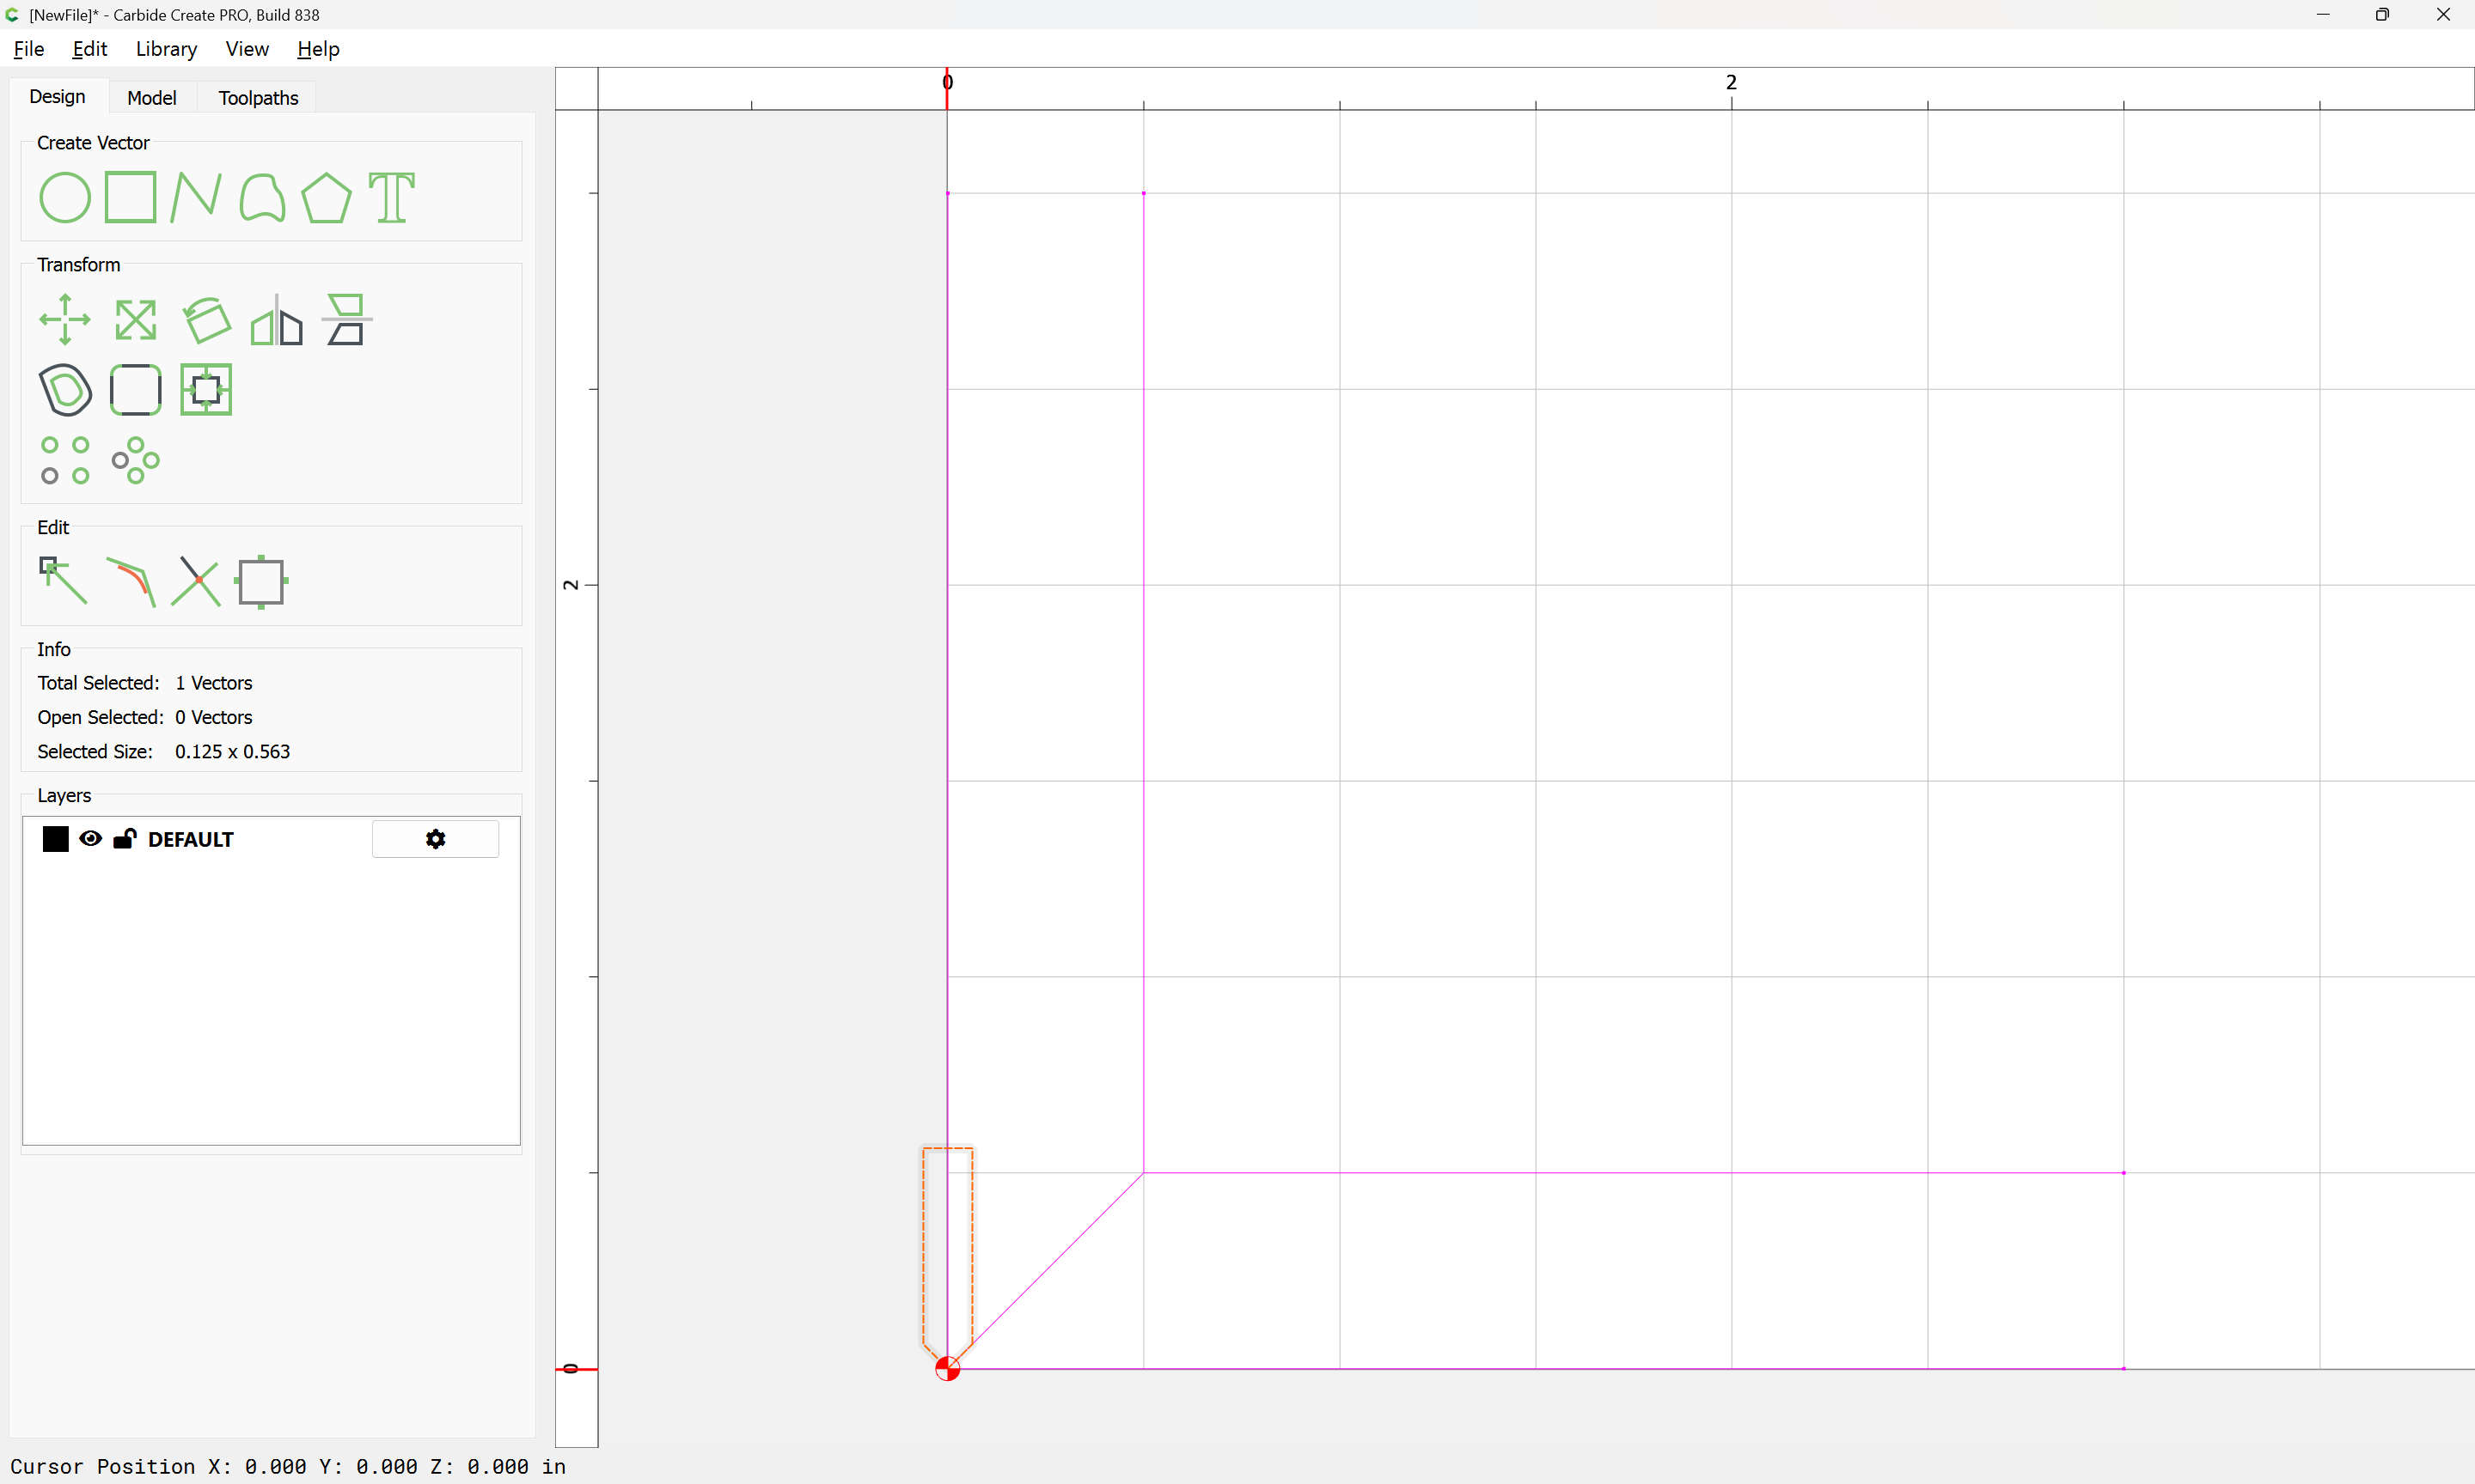The width and height of the screenshot is (2475, 1484).
Task: Select the Node Edit tool
Action: pos(63,581)
